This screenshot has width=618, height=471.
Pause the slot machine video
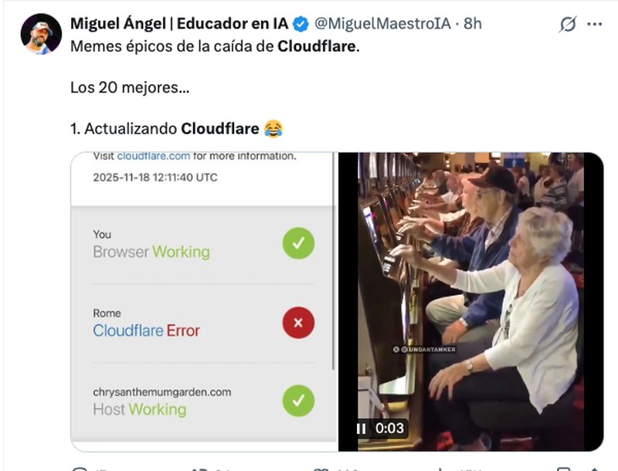point(361,429)
